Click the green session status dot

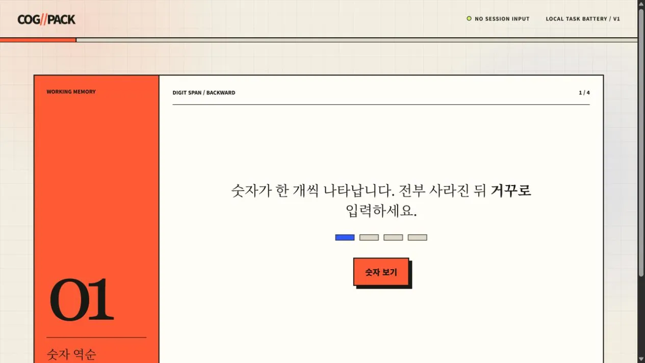click(469, 18)
